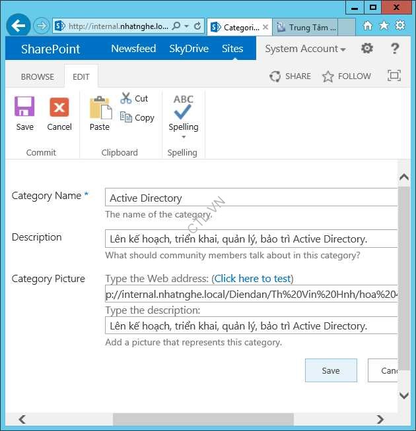Expand the System Account menu
This screenshot has height=431, width=416.
pyautogui.click(x=305, y=49)
